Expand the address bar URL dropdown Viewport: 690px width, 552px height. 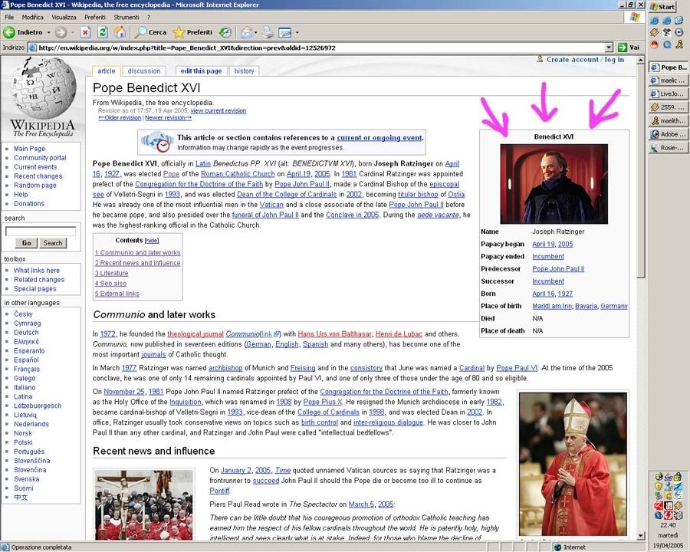pos(609,48)
